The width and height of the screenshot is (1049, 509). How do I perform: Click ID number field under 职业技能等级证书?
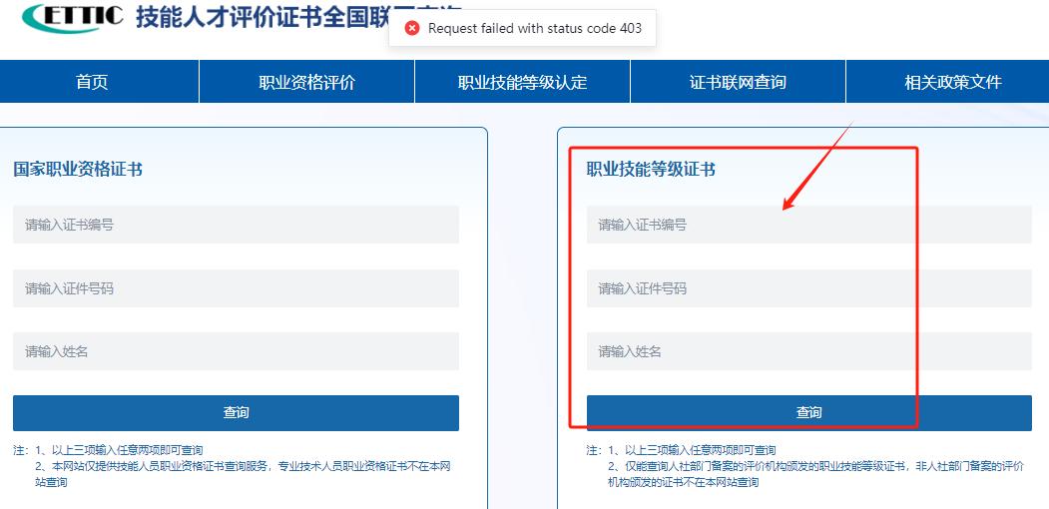point(808,288)
